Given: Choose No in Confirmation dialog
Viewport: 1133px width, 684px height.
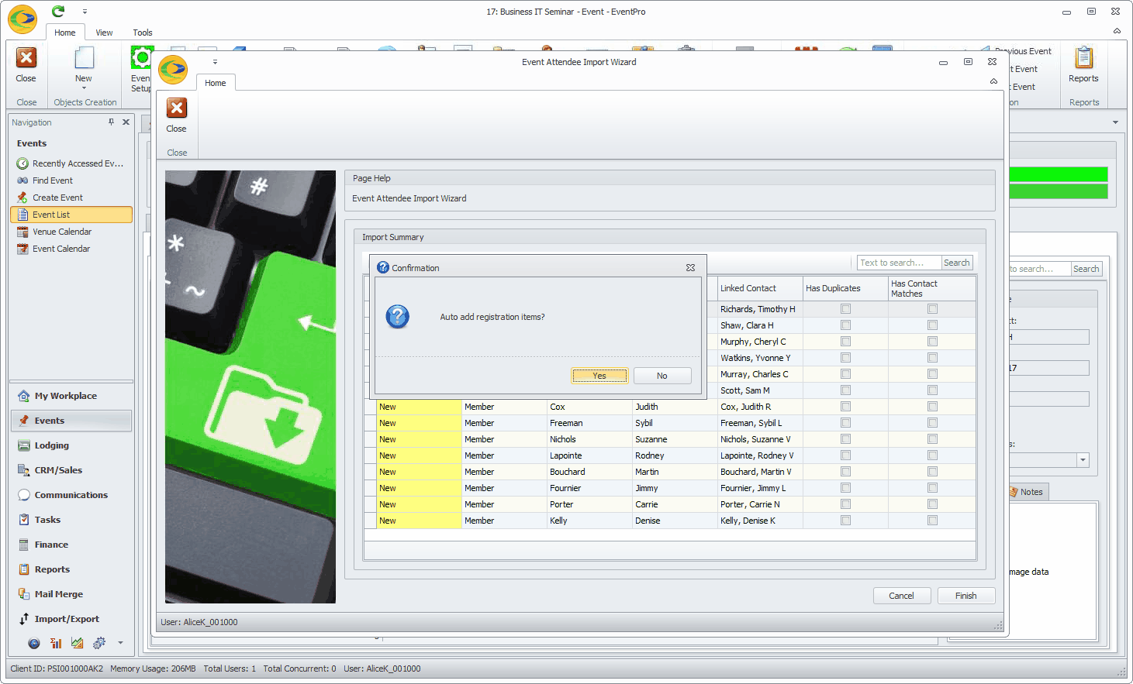Looking at the screenshot, I should point(662,376).
